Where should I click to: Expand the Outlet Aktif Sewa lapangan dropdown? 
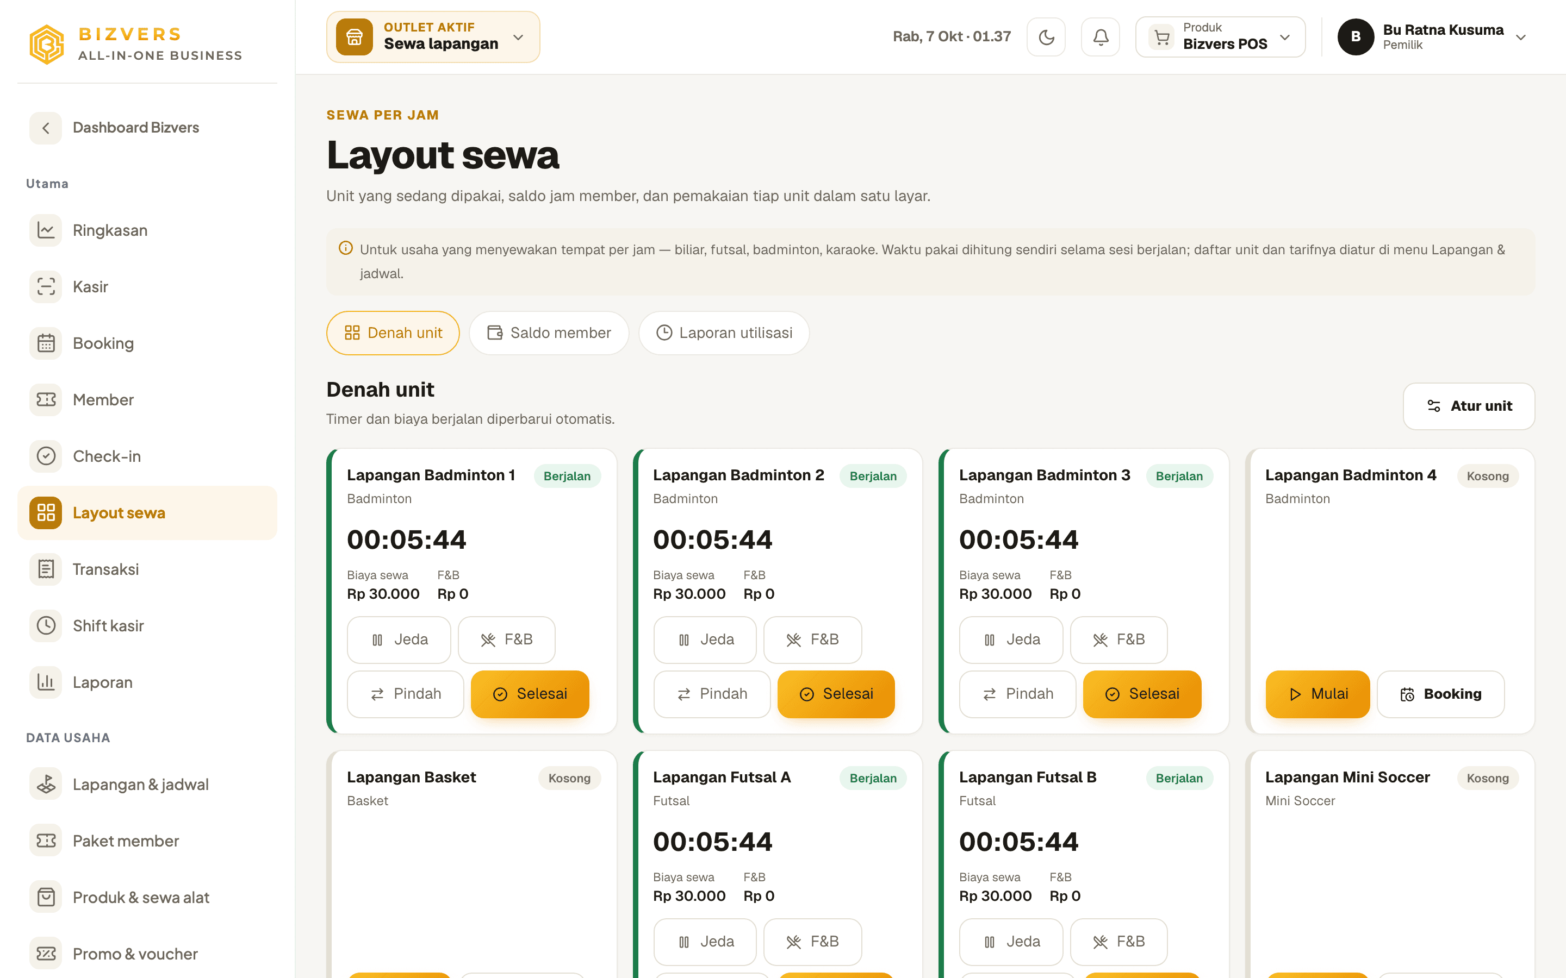tap(433, 37)
